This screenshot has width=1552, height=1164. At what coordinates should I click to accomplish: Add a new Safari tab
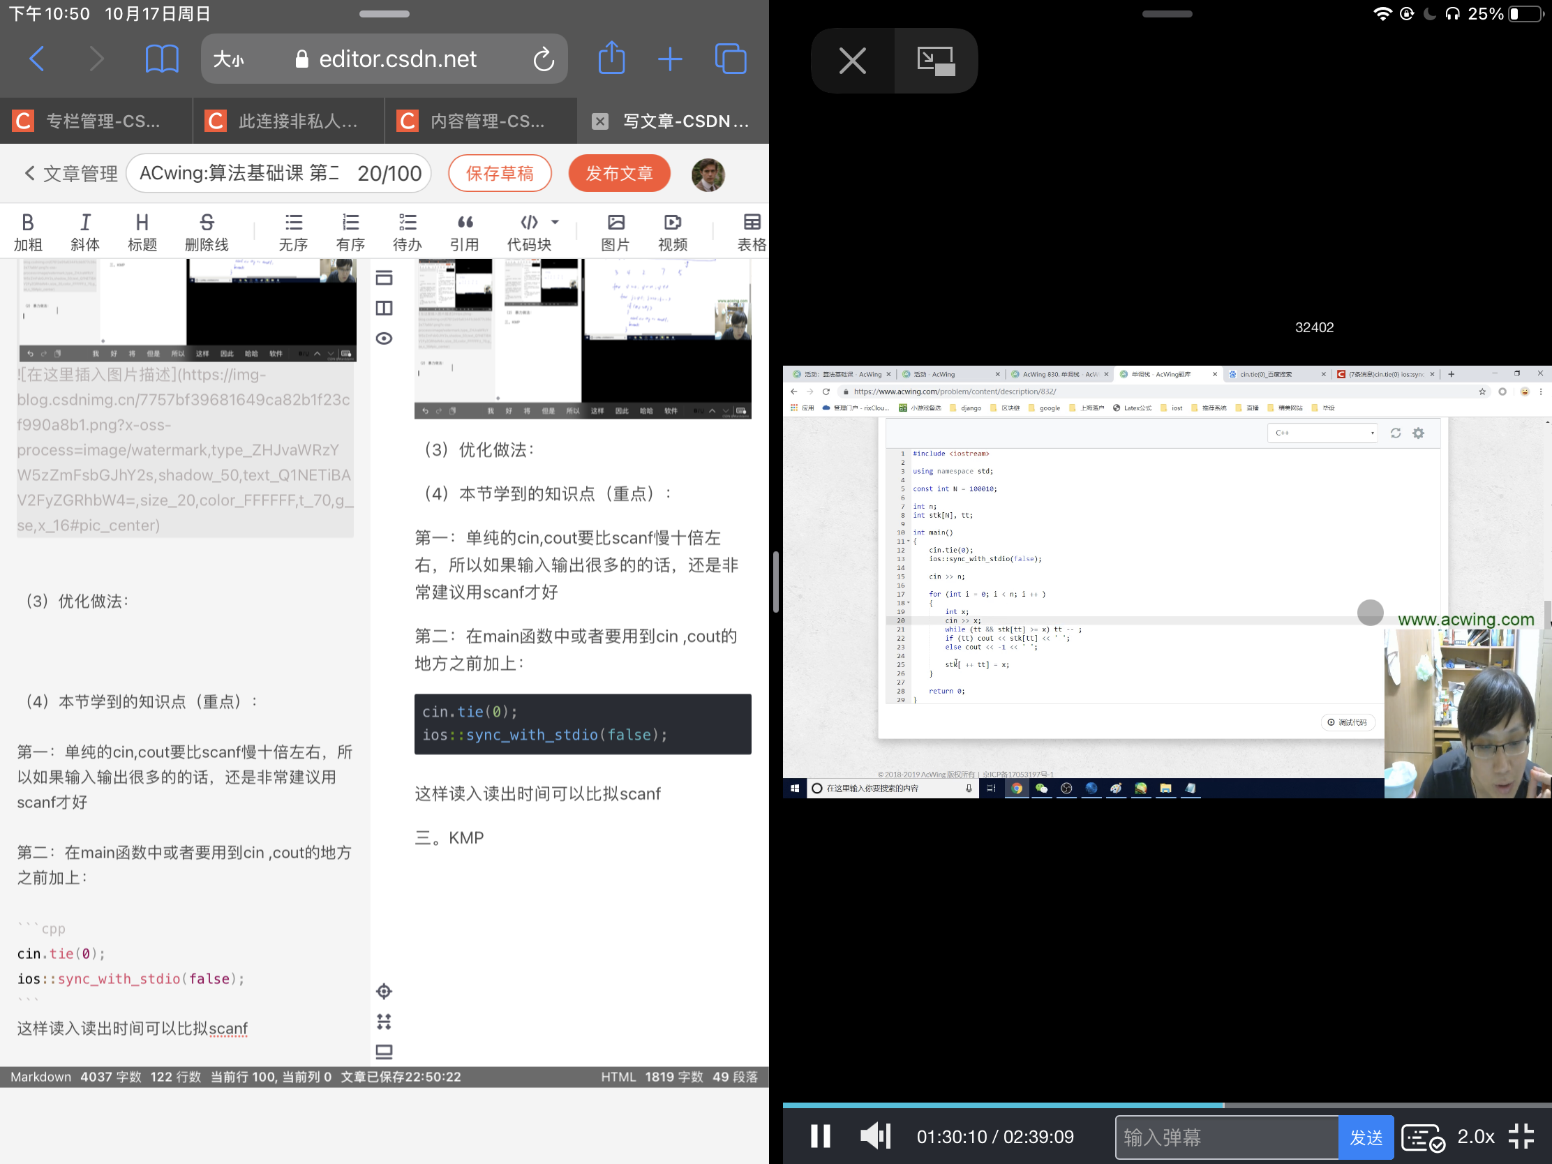tap(670, 59)
